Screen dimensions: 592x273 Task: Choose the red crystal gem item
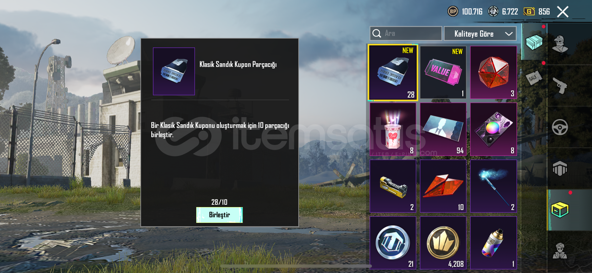click(494, 73)
